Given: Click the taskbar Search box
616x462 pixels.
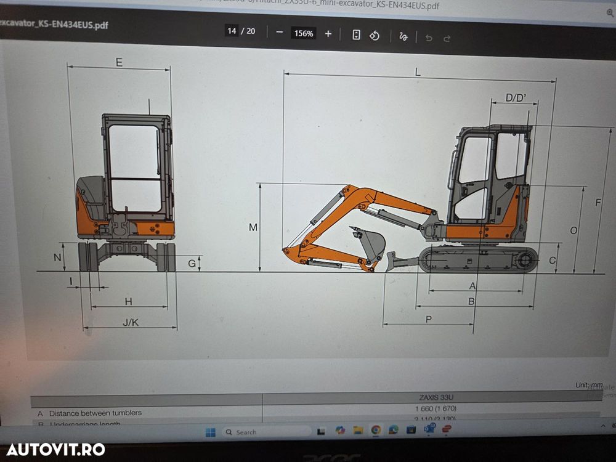Looking at the screenshot, I should 265,432.
